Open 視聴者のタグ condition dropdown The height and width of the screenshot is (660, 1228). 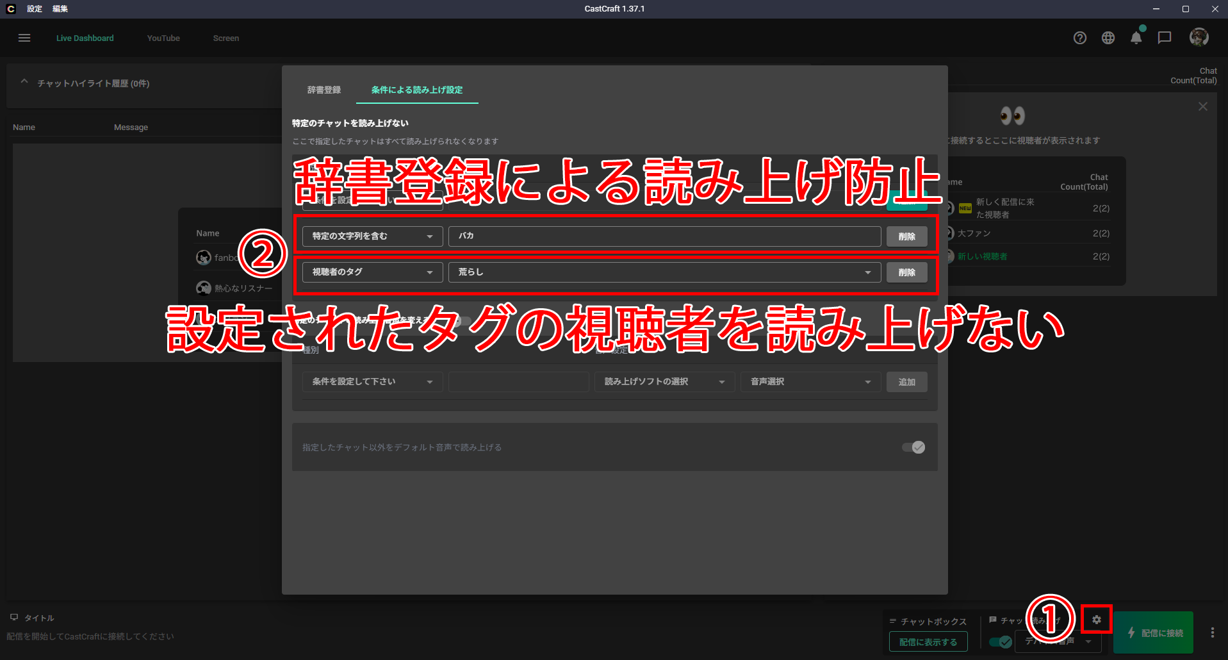coord(373,272)
